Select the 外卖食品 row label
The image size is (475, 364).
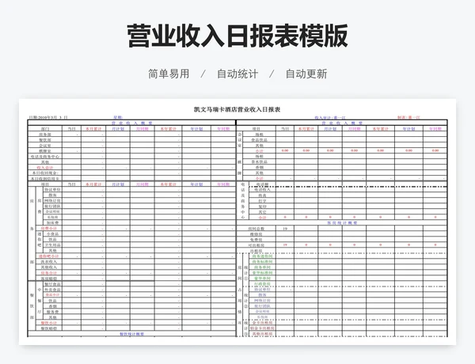pos(52,290)
